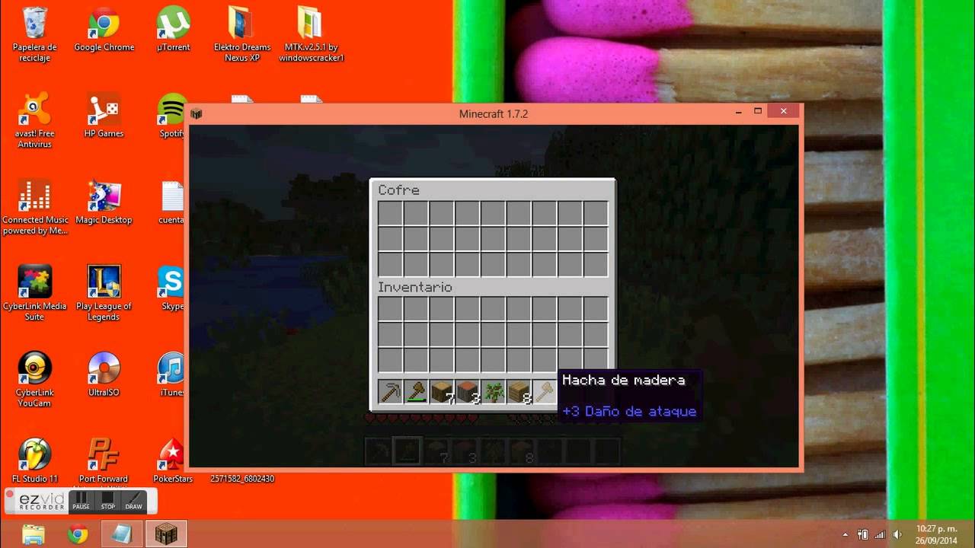Open the CyberLink Media Suite shortcut
This screenshot has width=975, height=548.
(34, 293)
